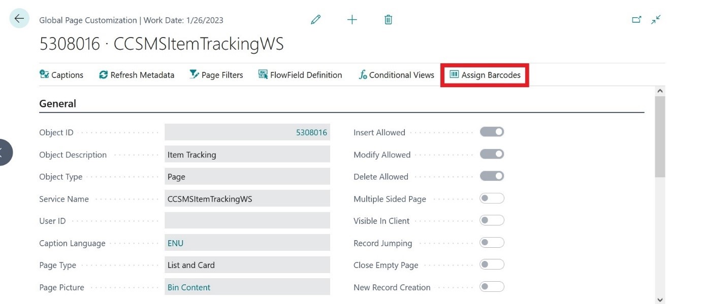
Task: Delete the record using the trash icon
Action: pos(388,19)
